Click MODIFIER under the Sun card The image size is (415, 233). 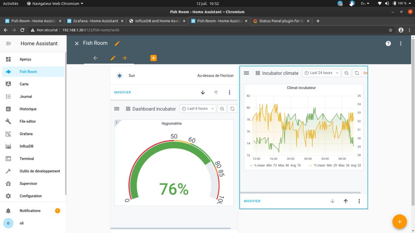123,93
